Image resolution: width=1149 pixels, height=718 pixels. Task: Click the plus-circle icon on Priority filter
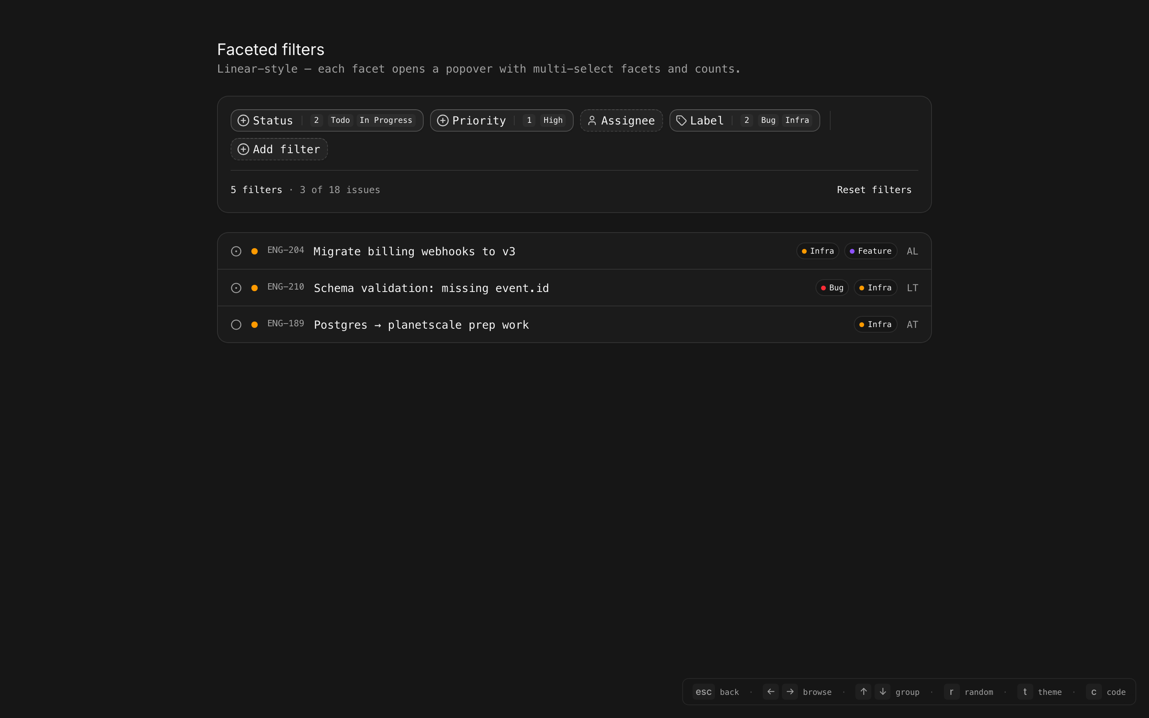coord(442,120)
